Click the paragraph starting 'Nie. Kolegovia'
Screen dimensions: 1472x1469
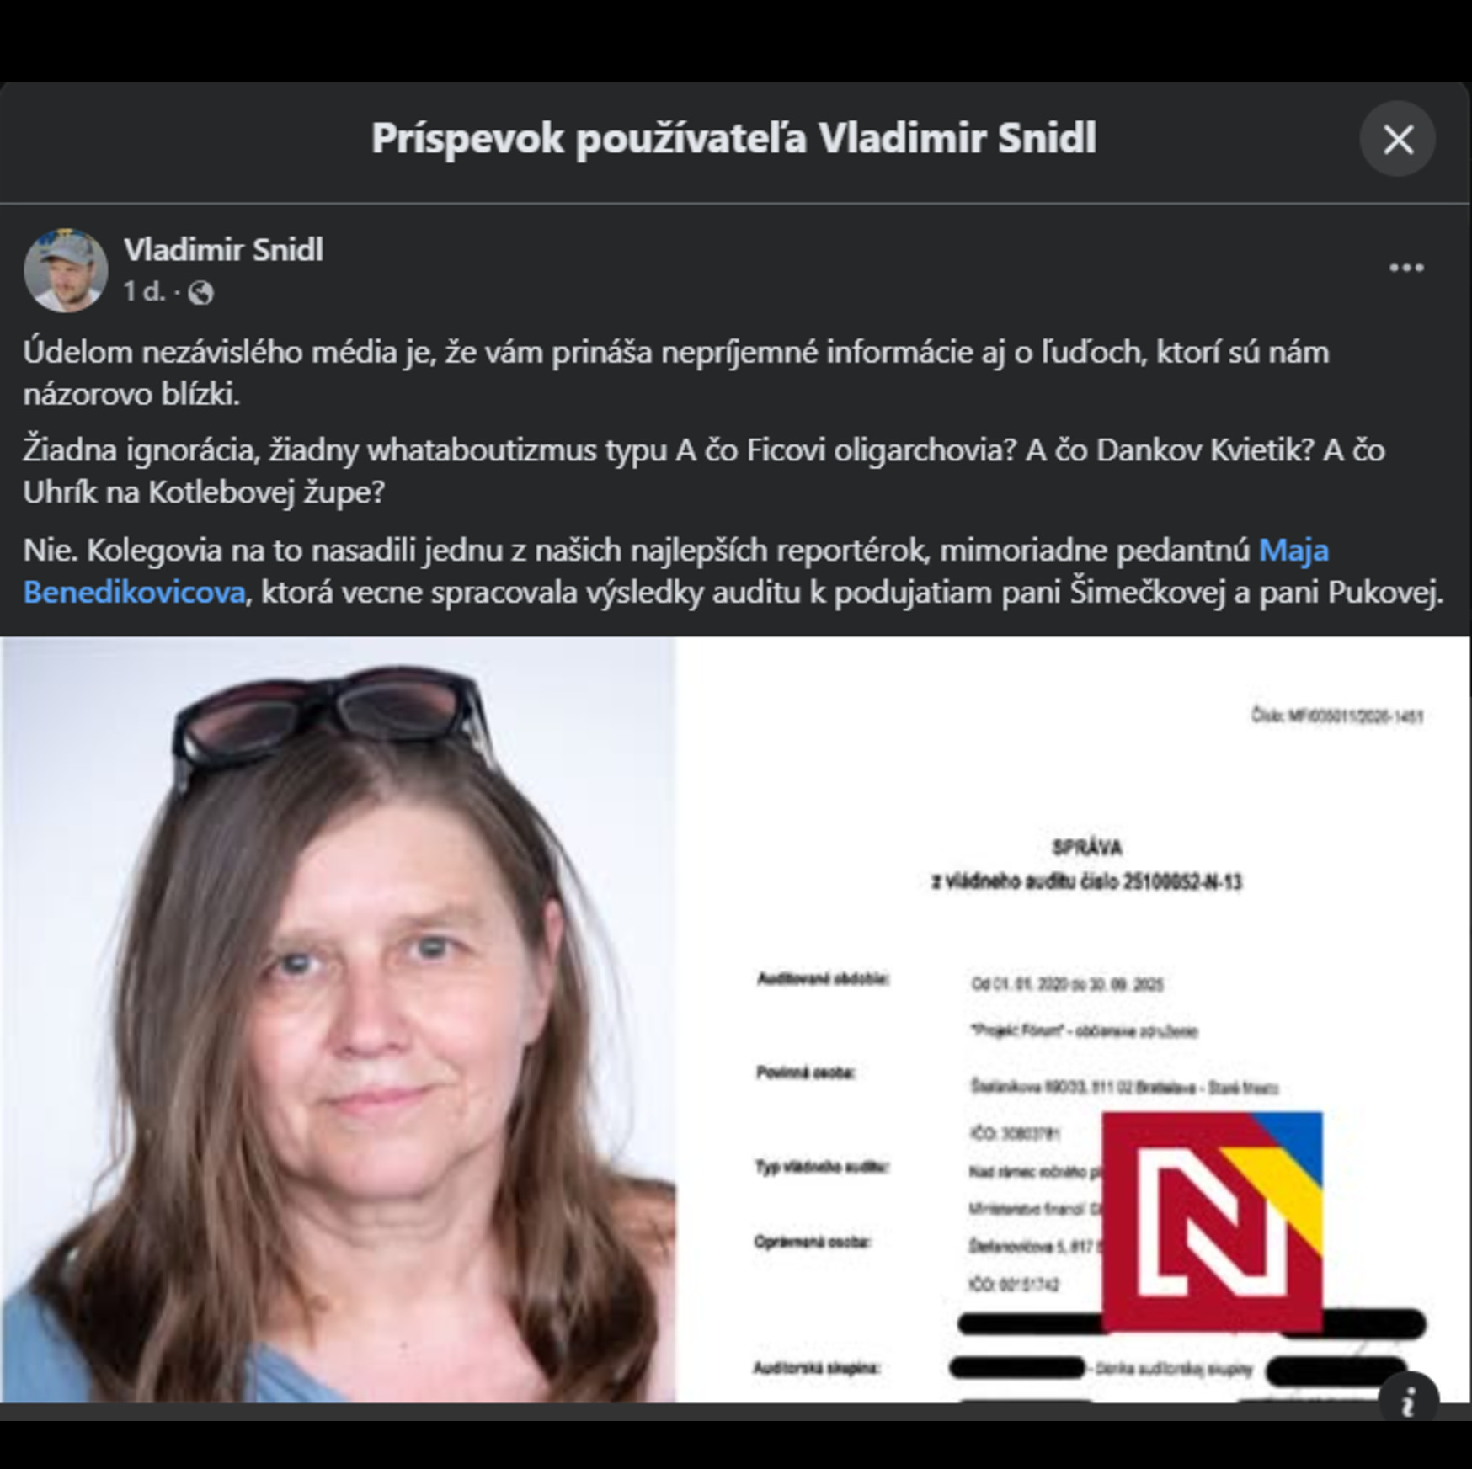(x=733, y=571)
